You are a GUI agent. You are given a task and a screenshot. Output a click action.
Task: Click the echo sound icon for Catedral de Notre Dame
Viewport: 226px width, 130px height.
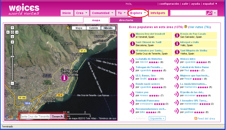[x=176, y=69]
